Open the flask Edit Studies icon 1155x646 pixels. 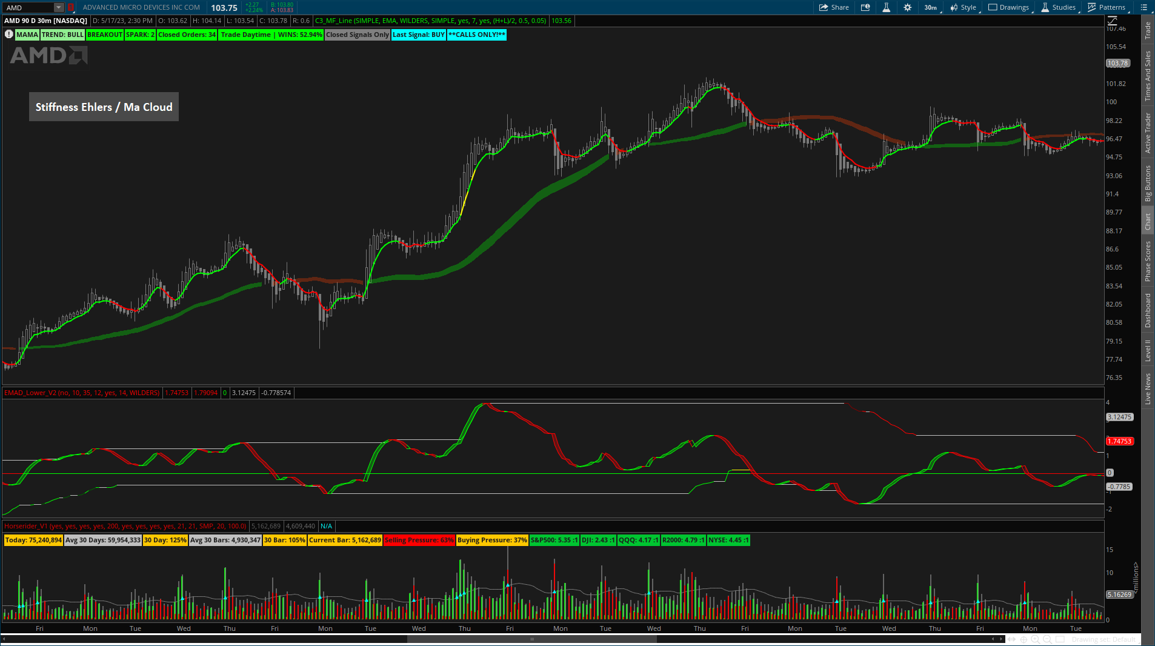click(x=886, y=7)
